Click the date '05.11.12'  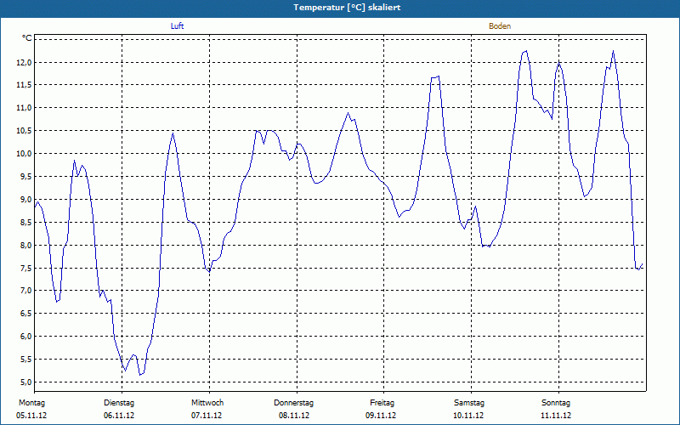pyautogui.click(x=31, y=416)
